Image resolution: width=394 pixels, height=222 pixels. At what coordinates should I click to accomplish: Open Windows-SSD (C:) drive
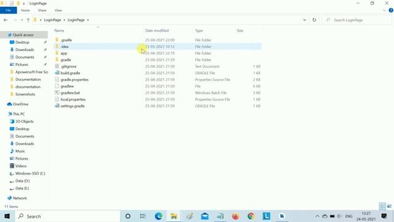click(x=30, y=173)
